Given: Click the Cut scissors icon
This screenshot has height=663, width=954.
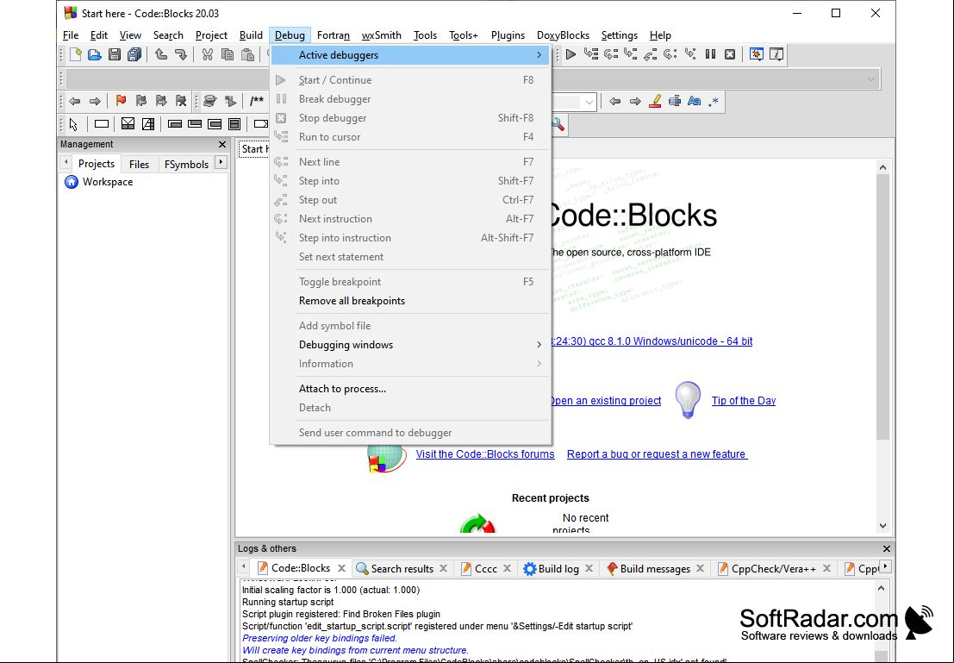Looking at the screenshot, I should [208, 55].
